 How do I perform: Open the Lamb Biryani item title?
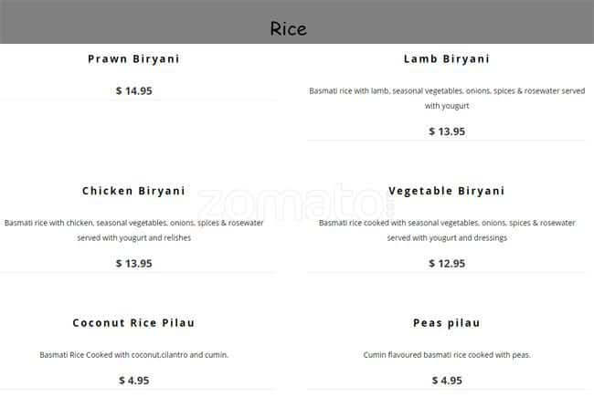447,59
